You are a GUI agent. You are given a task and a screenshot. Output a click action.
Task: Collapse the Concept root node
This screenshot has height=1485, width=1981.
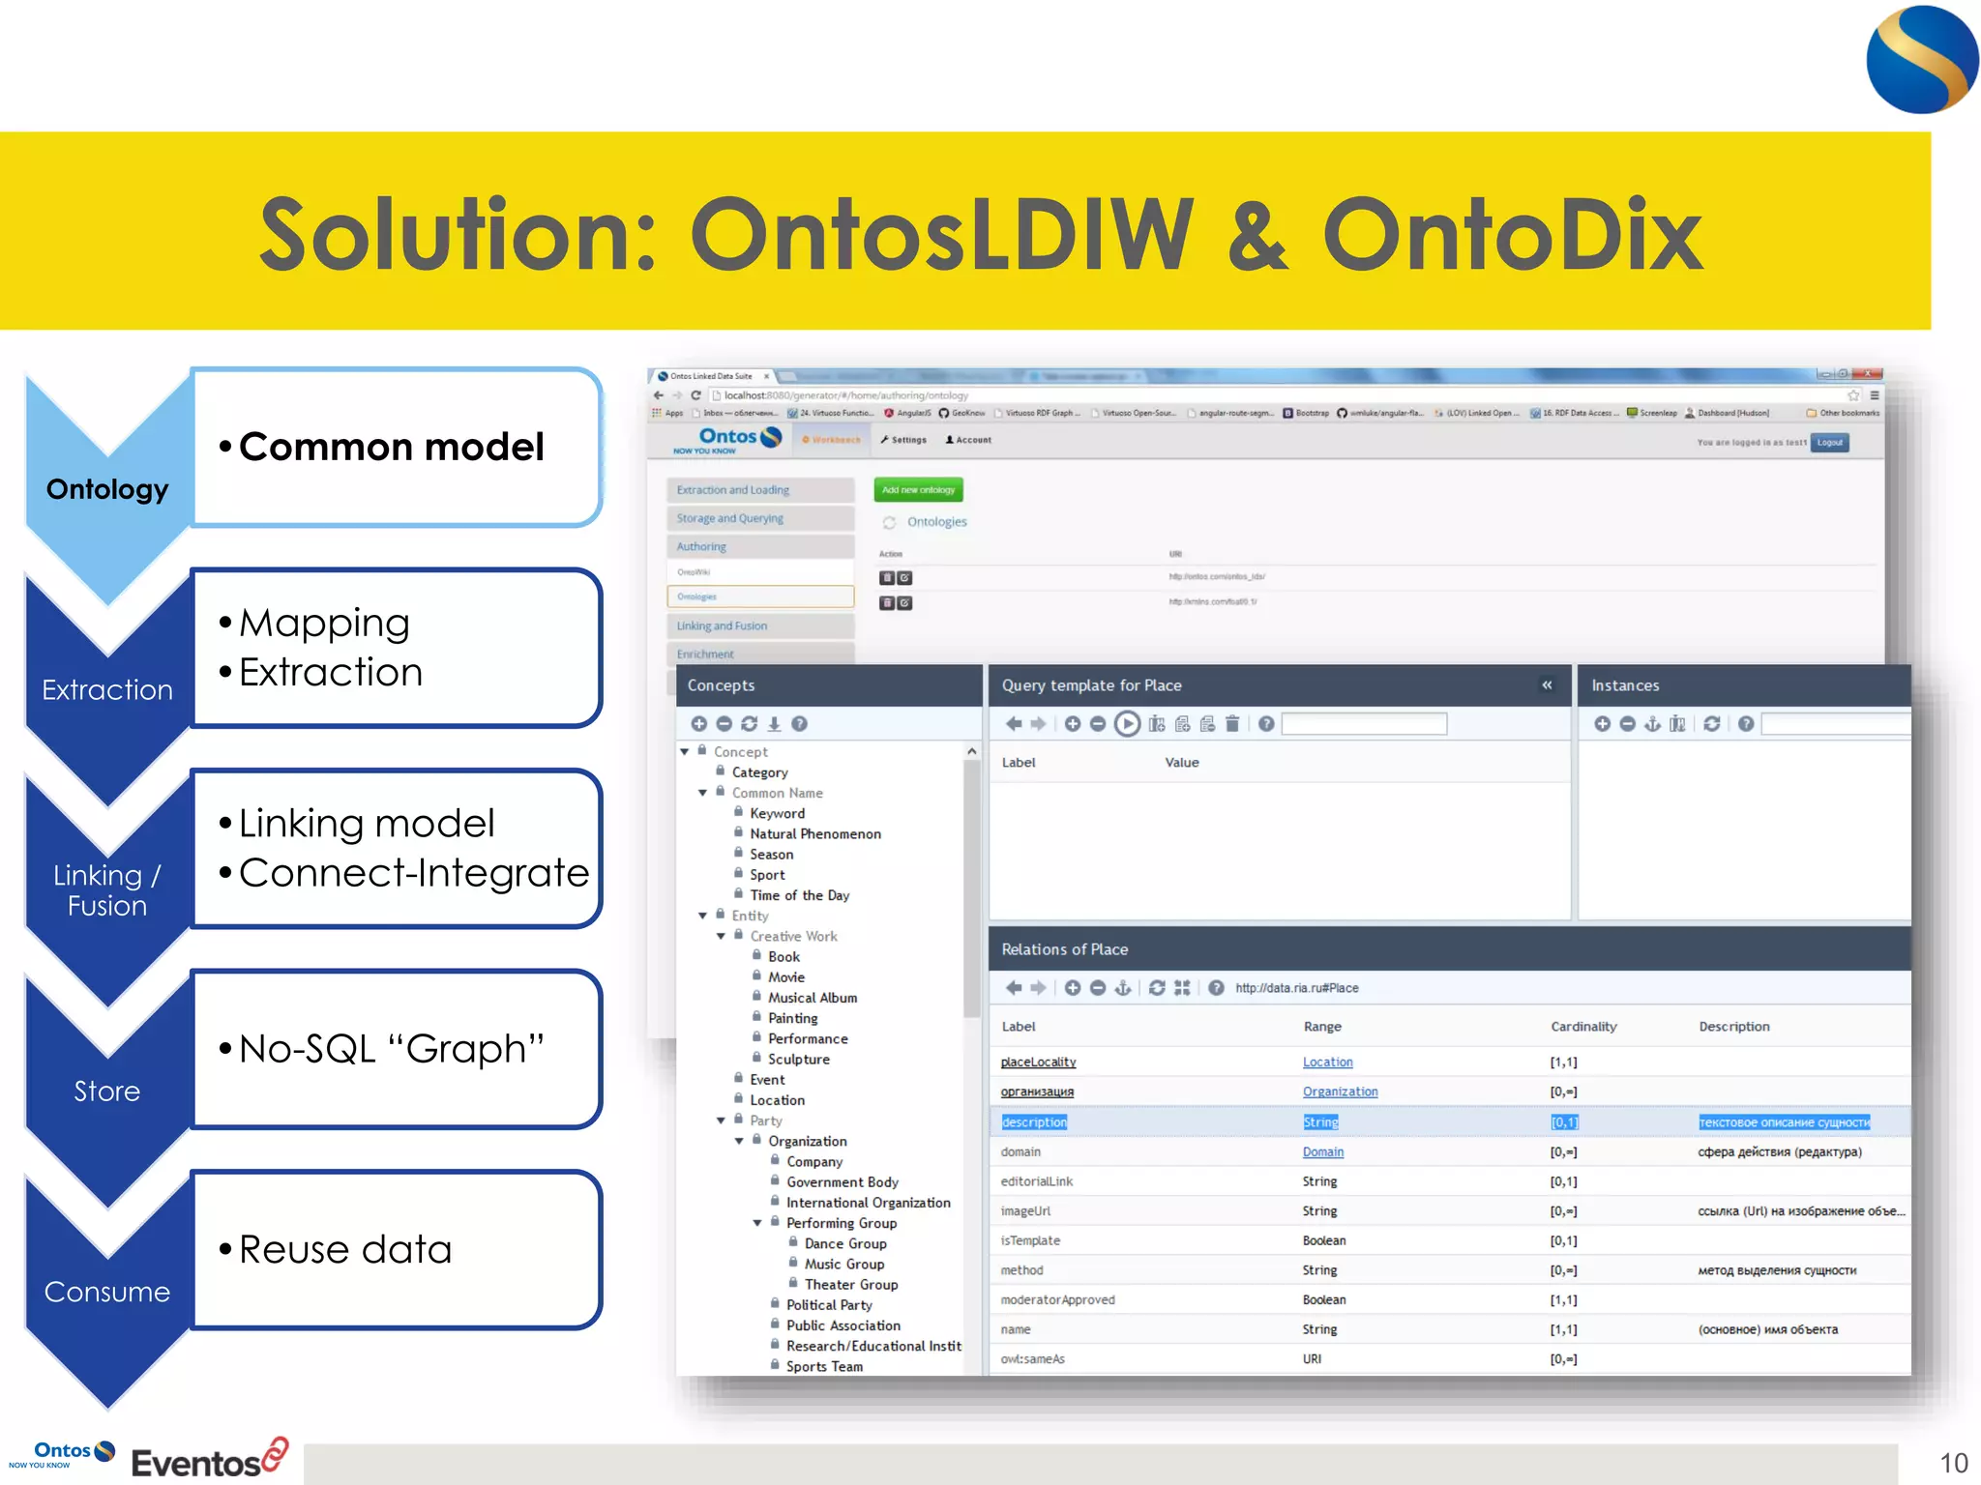[685, 751]
